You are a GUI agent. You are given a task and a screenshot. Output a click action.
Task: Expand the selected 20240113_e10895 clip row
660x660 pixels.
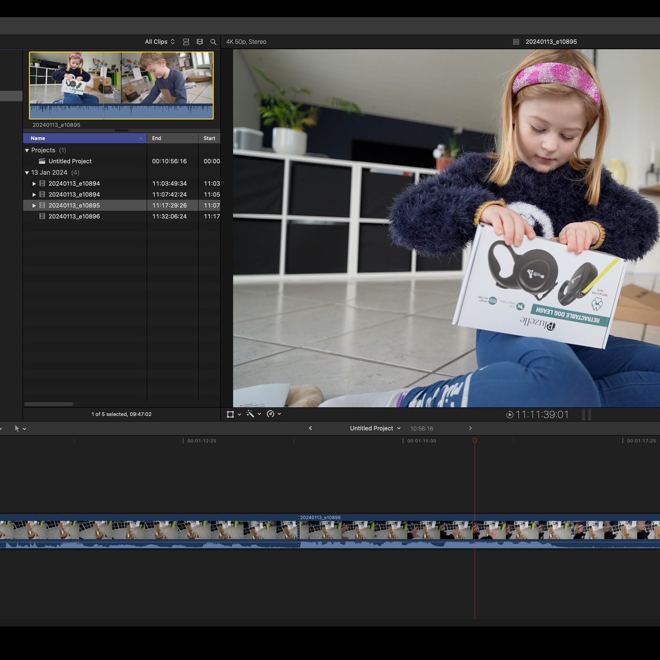point(34,206)
